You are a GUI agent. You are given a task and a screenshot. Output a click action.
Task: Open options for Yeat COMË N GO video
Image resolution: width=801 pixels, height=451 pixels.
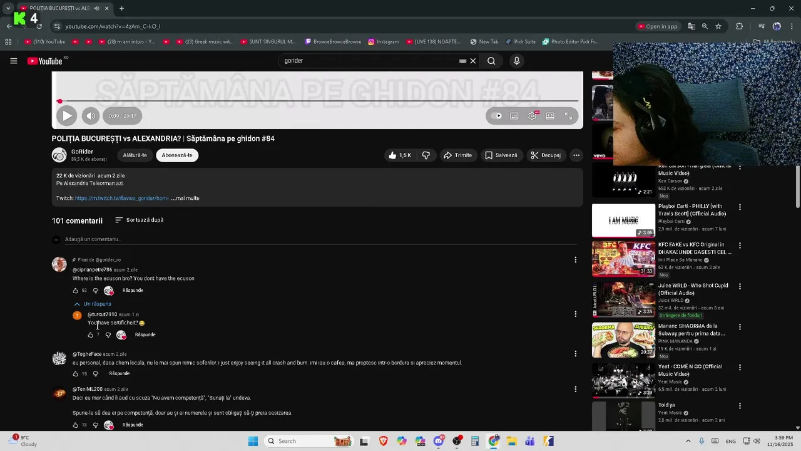point(740,368)
